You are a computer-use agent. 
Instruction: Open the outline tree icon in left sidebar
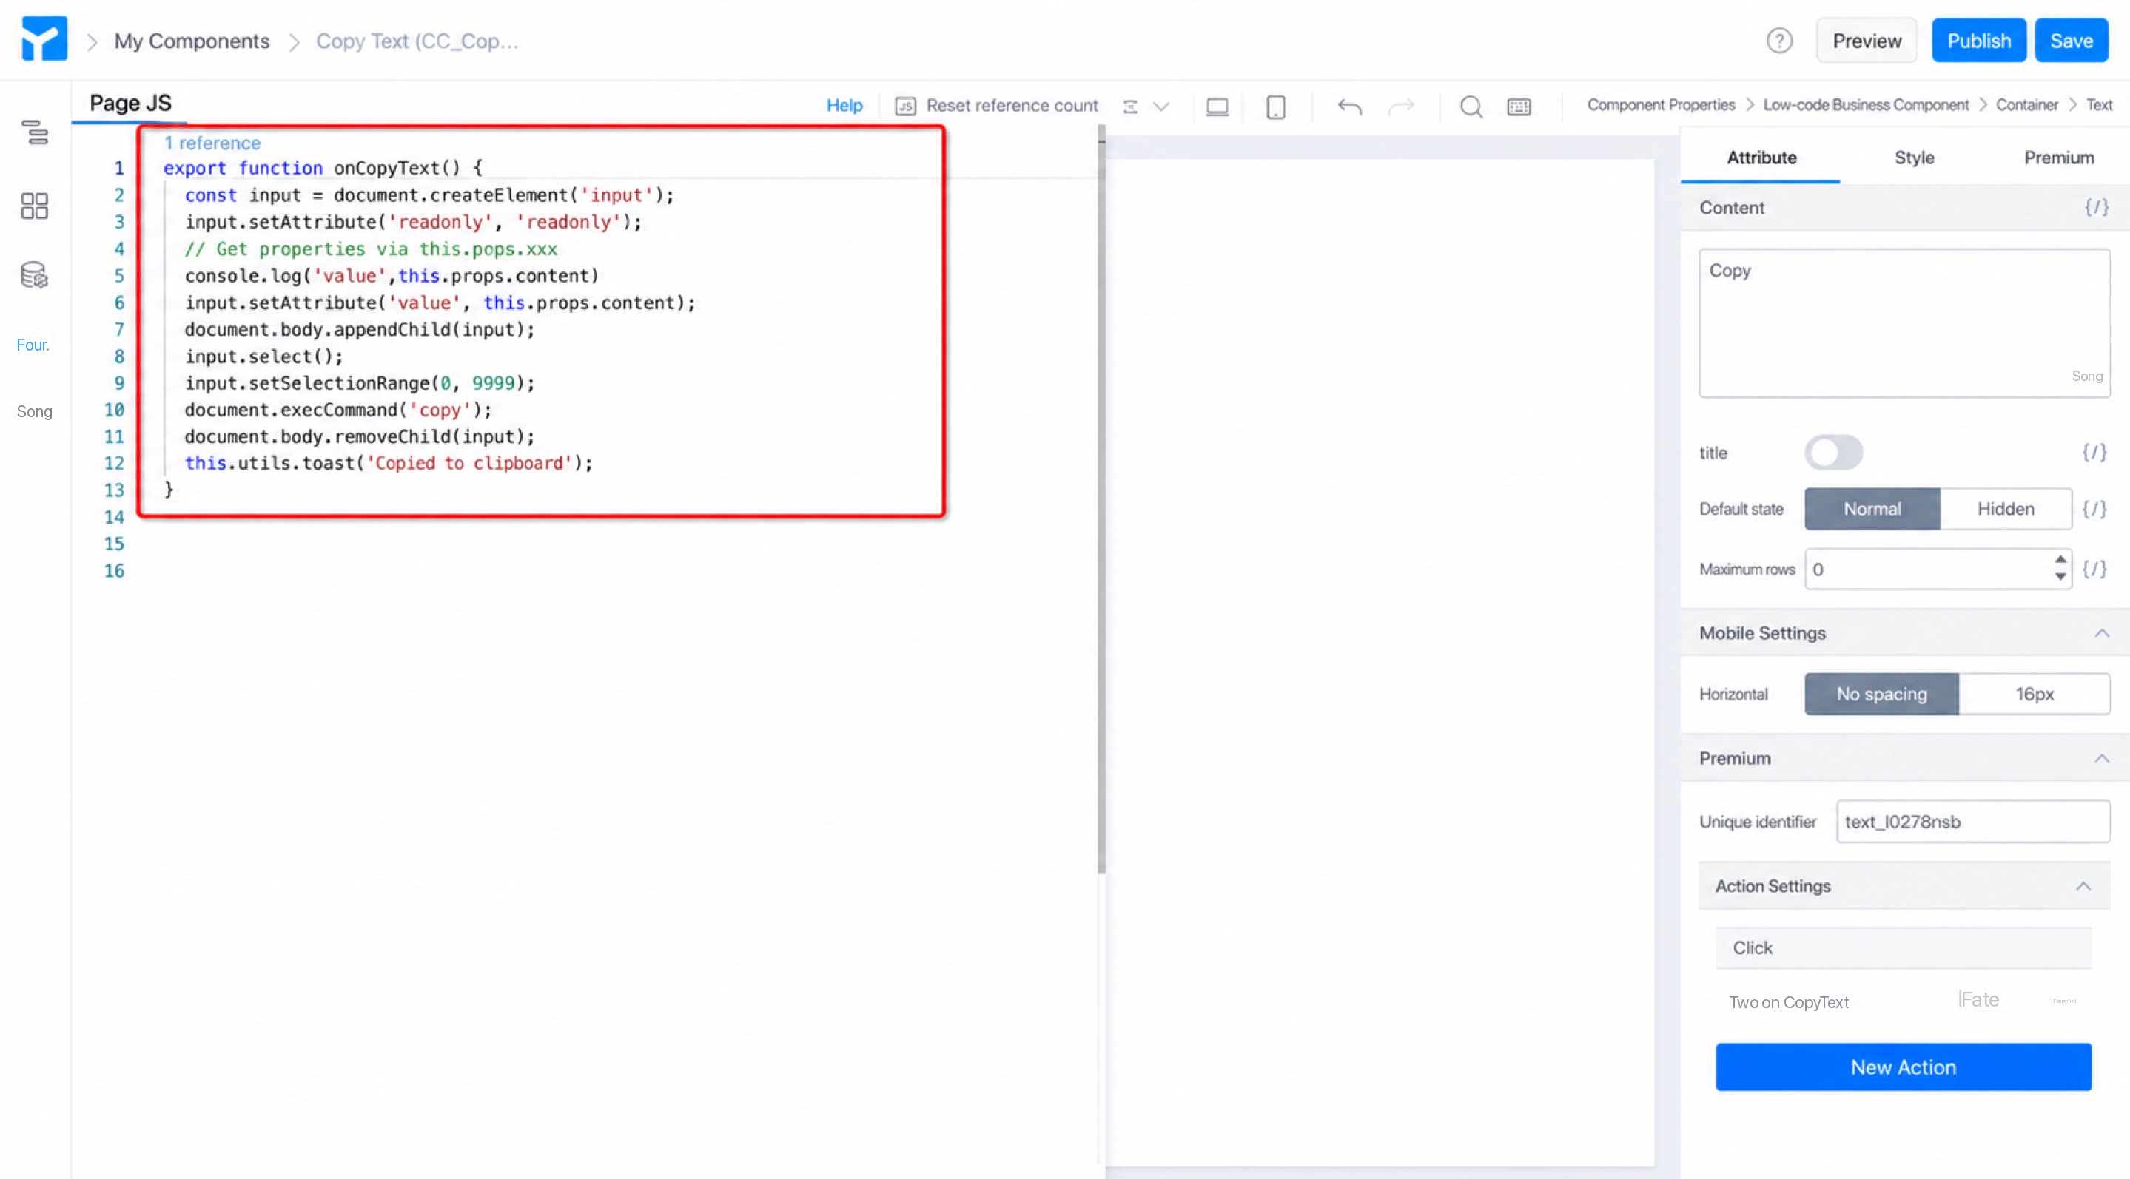click(35, 132)
